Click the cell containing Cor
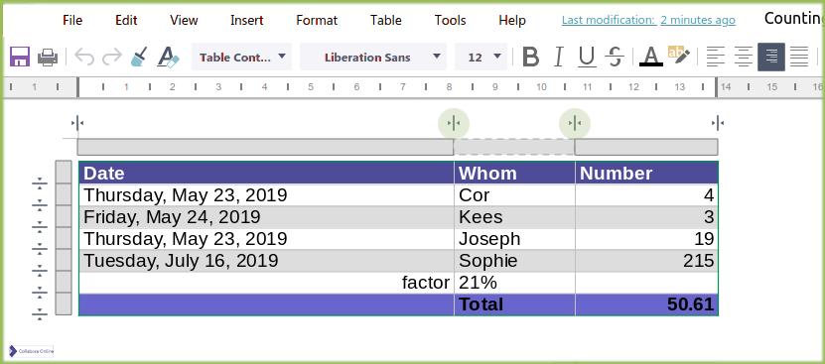This screenshot has height=364, width=825. [x=514, y=195]
